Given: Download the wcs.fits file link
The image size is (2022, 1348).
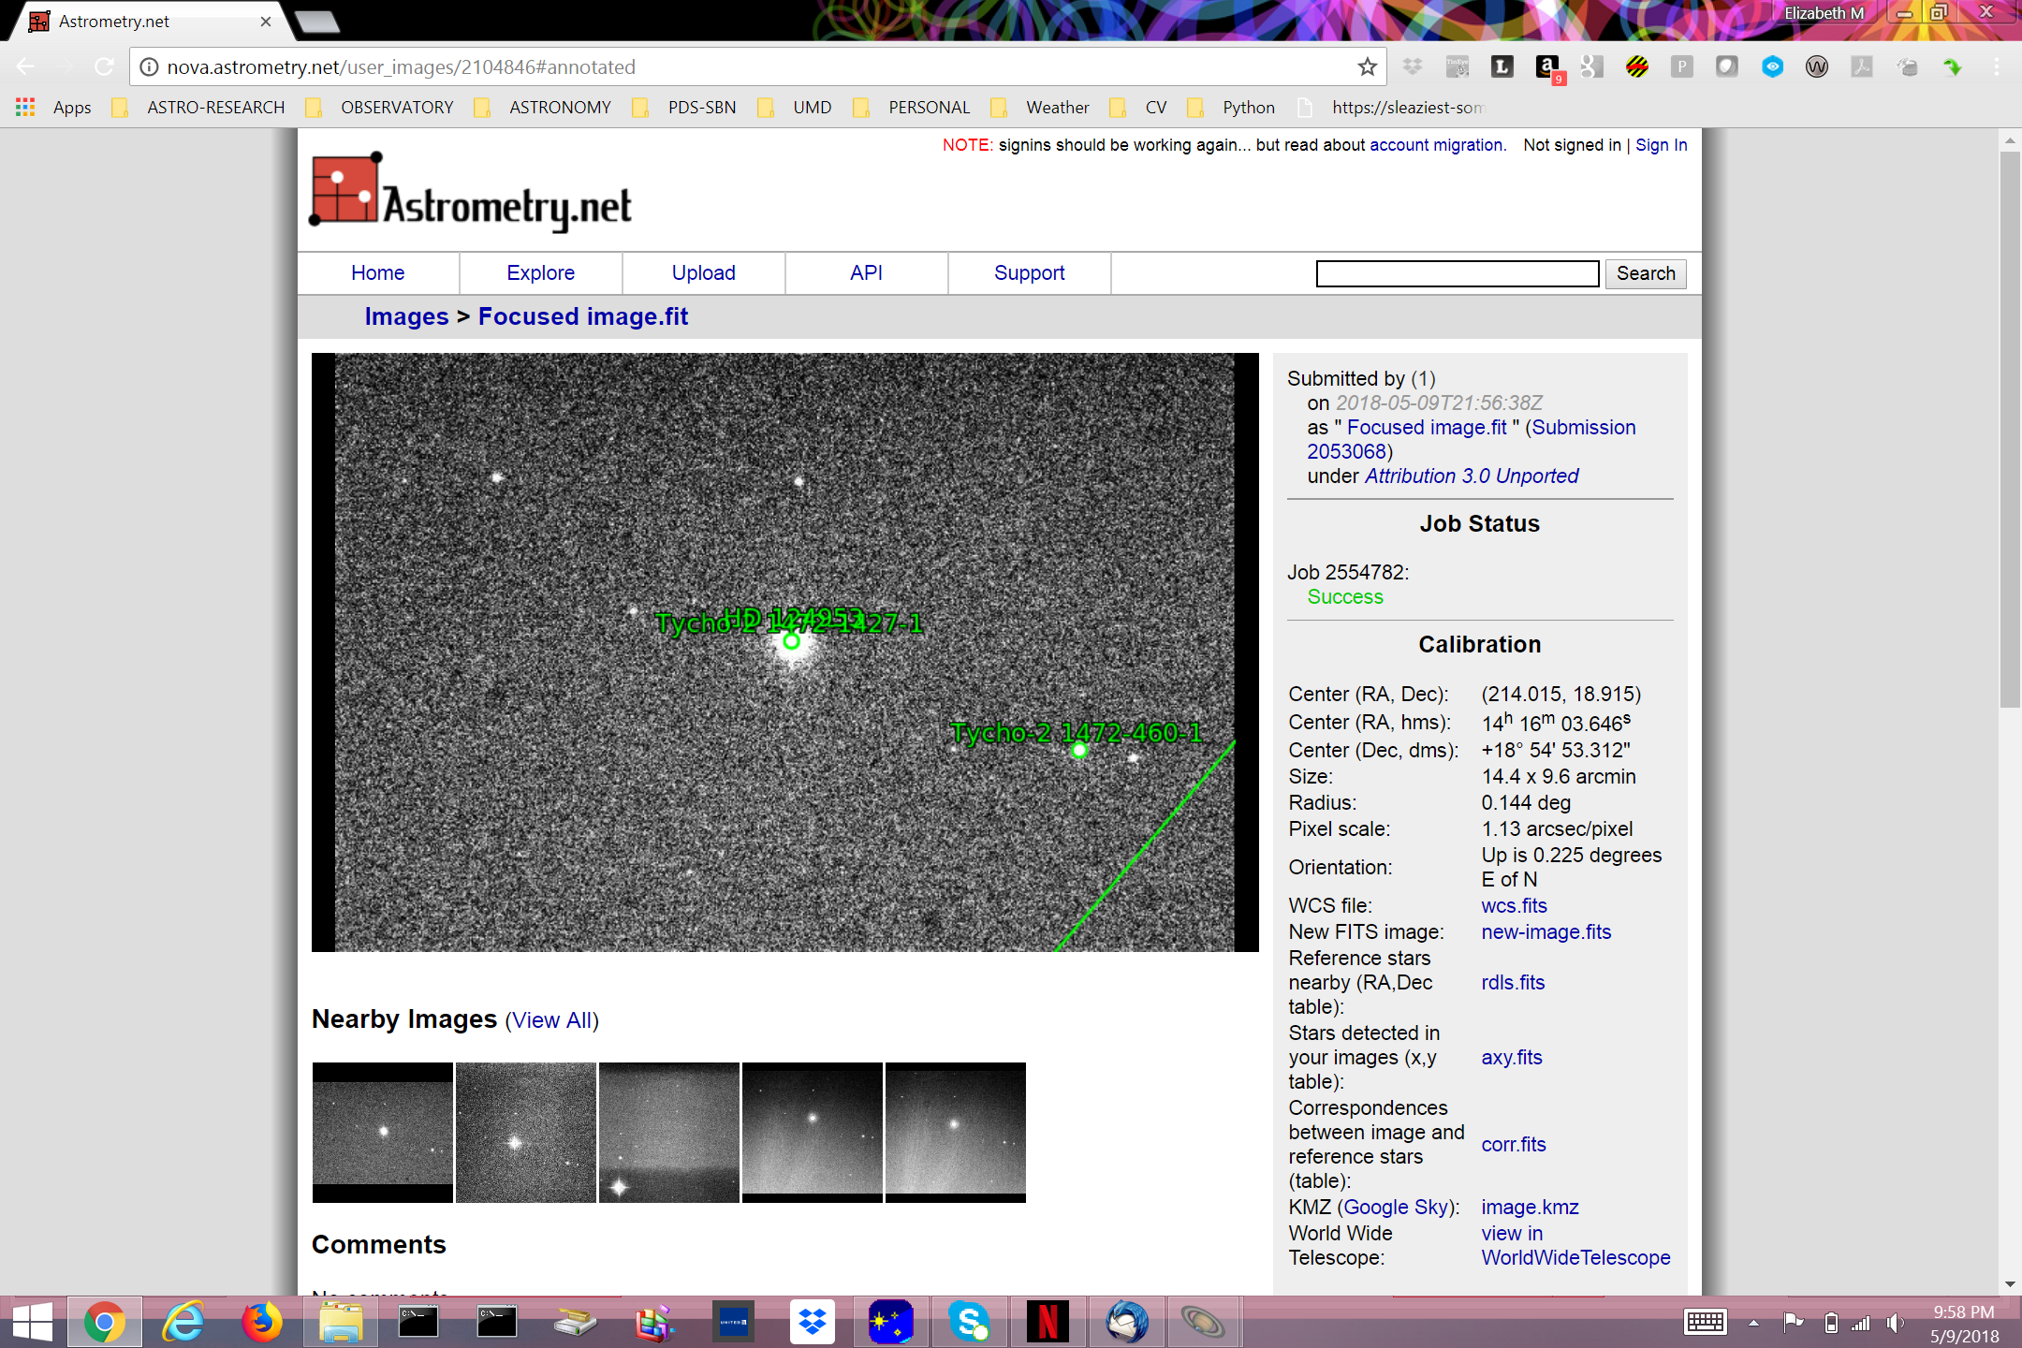Looking at the screenshot, I should tap(1514, 906).
